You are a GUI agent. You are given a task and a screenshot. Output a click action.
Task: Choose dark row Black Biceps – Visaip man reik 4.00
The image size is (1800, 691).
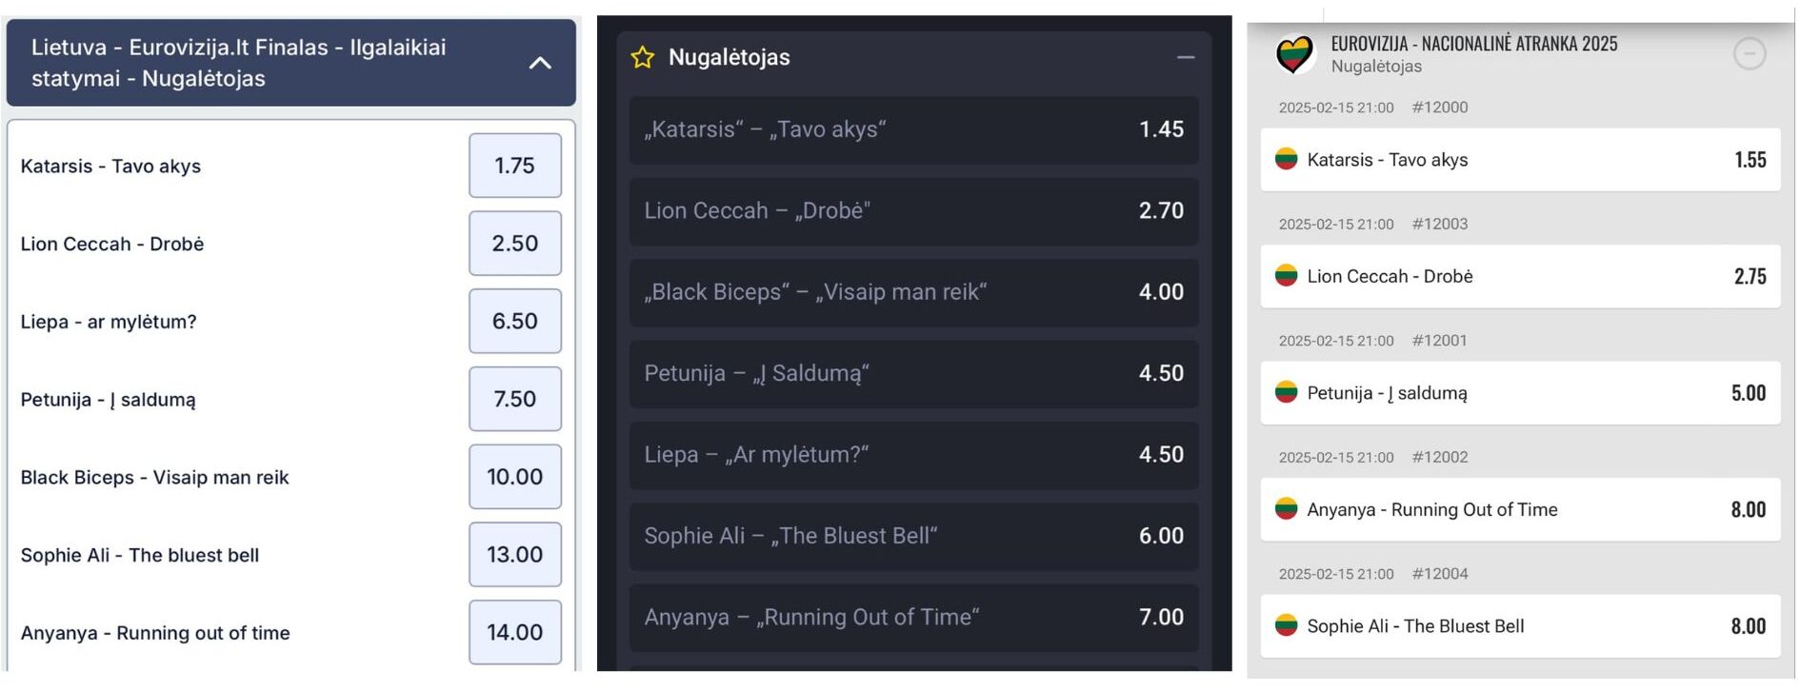[x=914, y=292]
